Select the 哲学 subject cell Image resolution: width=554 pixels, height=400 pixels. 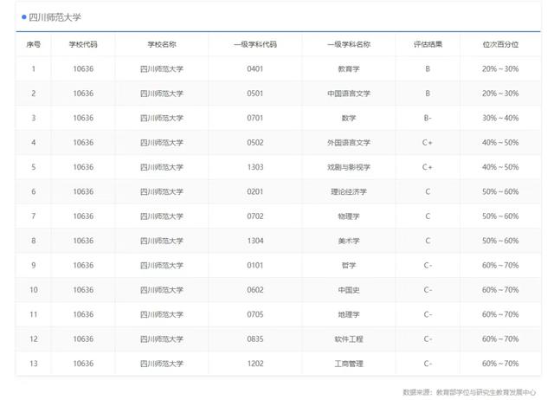tap(349, 266)
